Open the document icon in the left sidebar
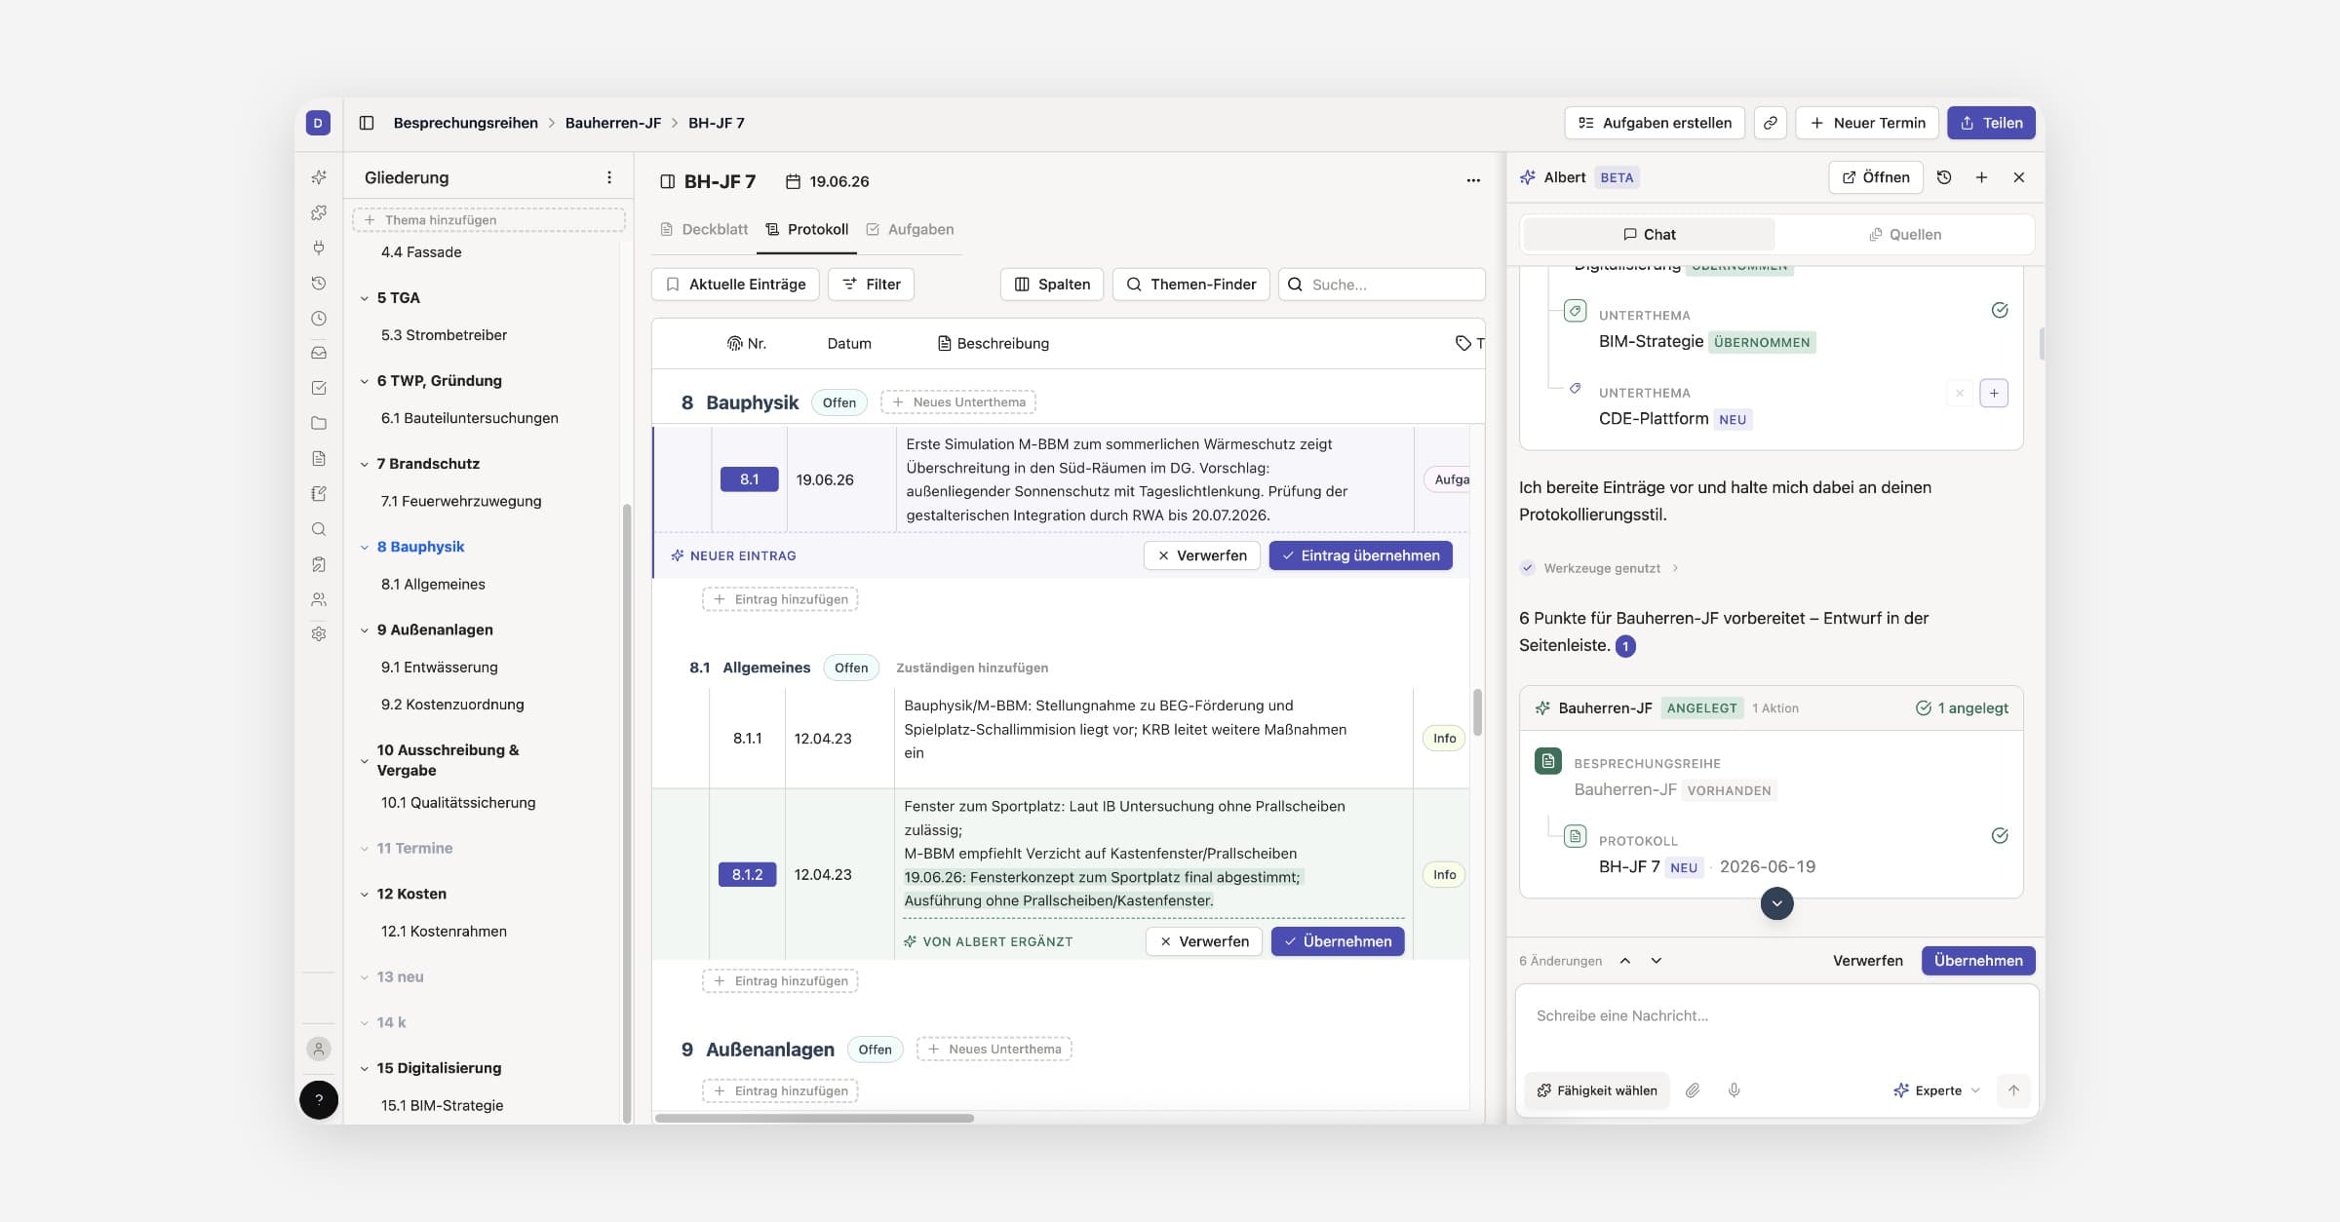This screenshot has width=2340, height=1222. pyautogui.click(x=319, y=458)
